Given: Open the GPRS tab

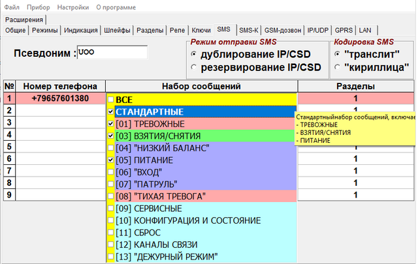Looking at the screenshot, I should pyautogui.click(x=344, y=30).
